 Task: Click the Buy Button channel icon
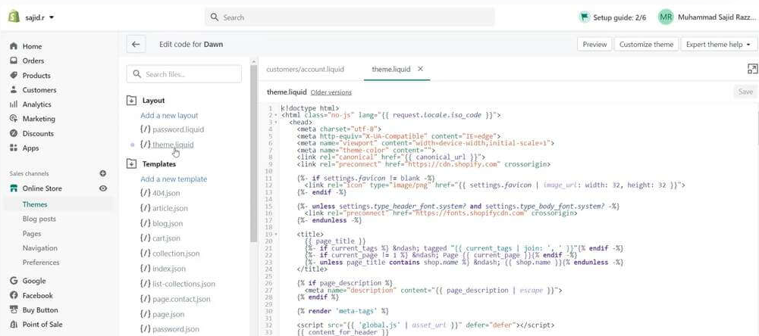pos(14,310)
